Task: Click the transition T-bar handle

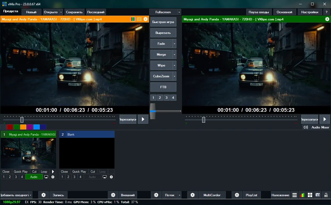Action: pyautogui.click(x=152, y=111)
